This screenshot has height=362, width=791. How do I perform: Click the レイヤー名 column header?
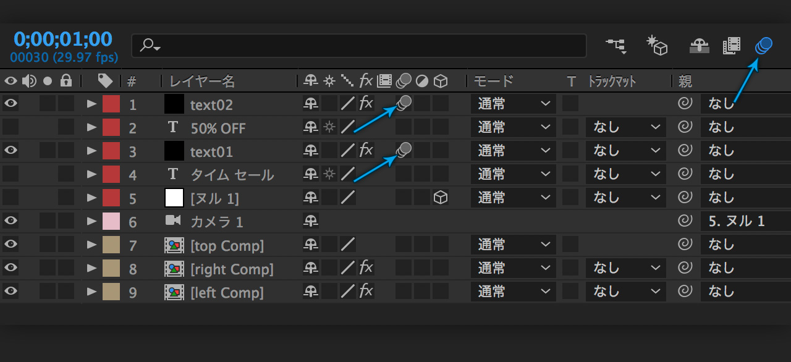click(202, 81)
